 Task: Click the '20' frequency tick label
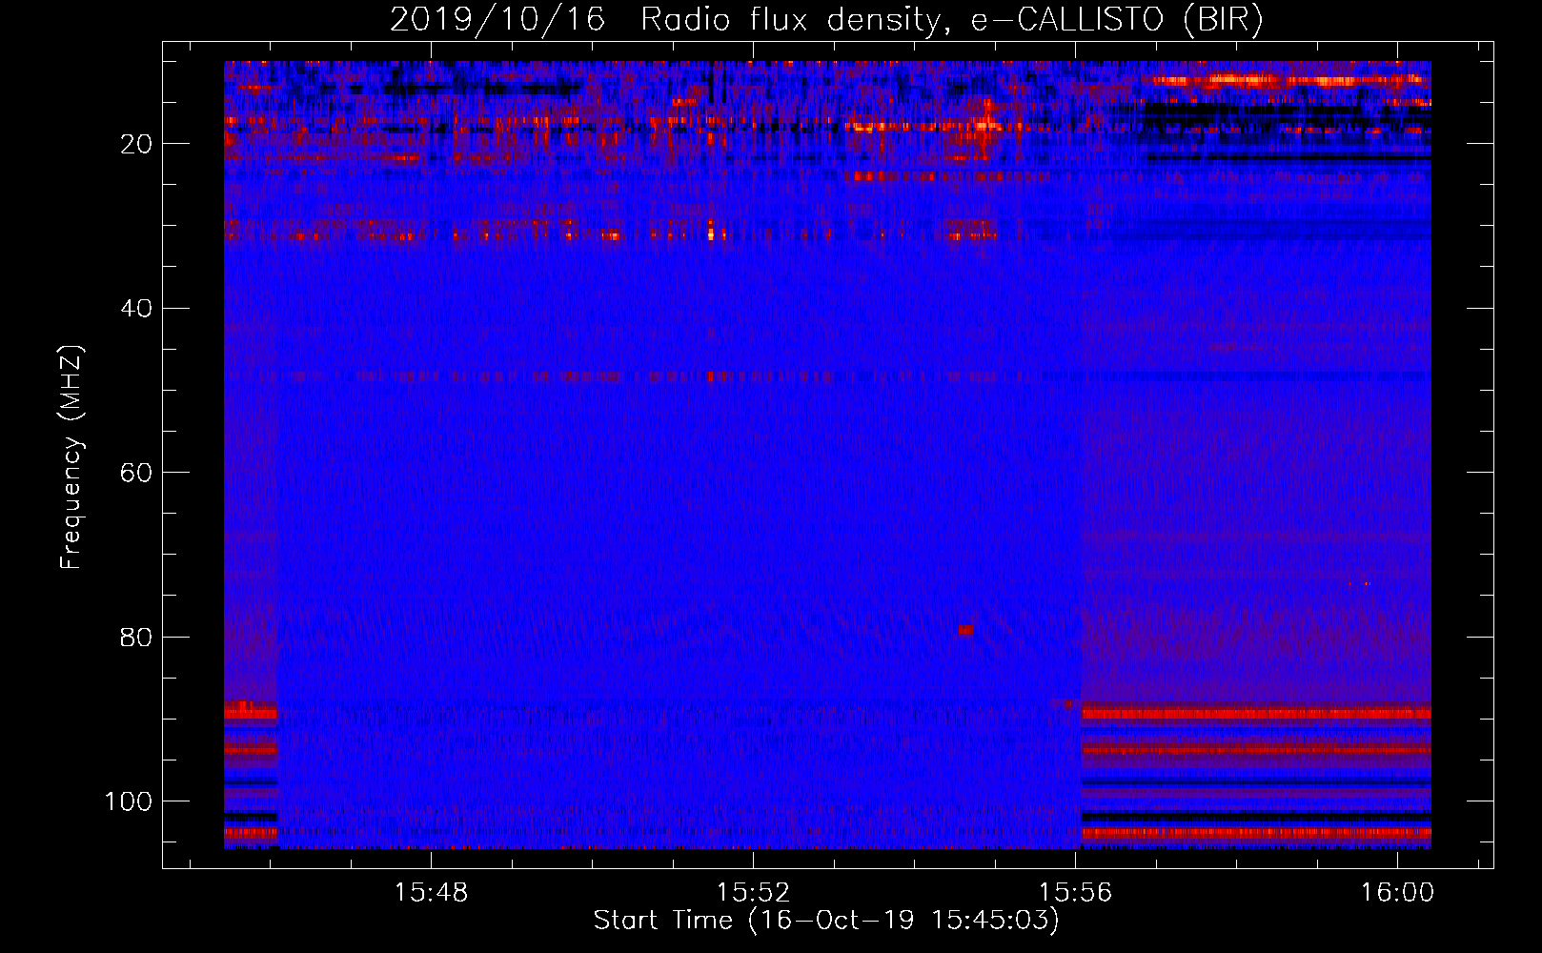coord(137,144)
